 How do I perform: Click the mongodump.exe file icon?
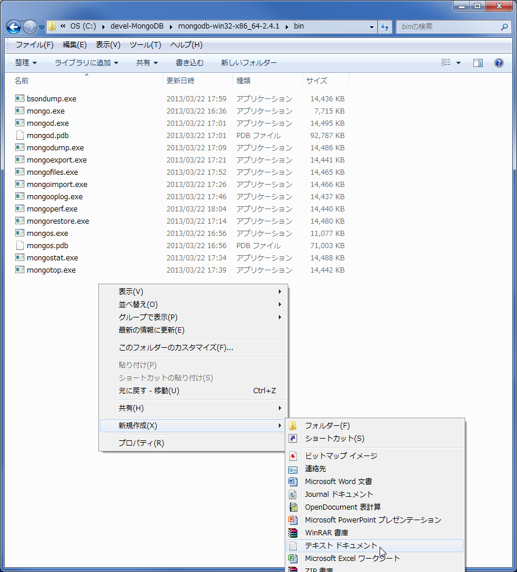(x=20, y=147)
